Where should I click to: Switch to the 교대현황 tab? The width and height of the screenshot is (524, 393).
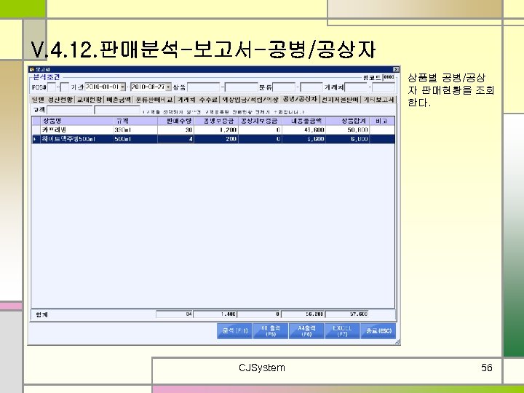tap(90, 100)
